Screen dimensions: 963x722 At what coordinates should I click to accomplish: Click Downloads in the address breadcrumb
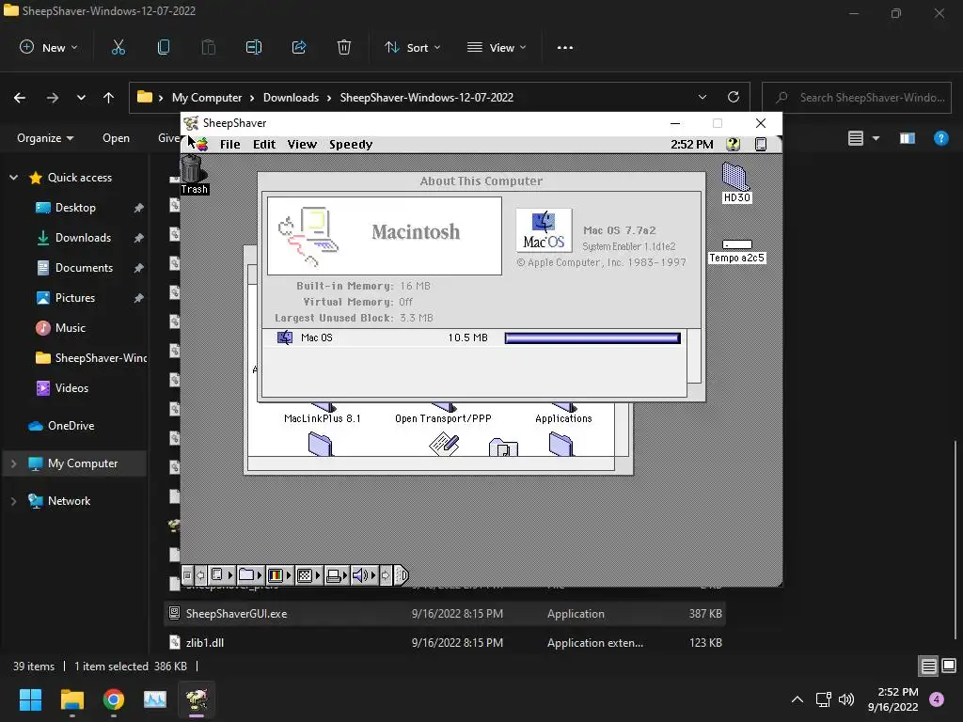(x=292, y=98)
